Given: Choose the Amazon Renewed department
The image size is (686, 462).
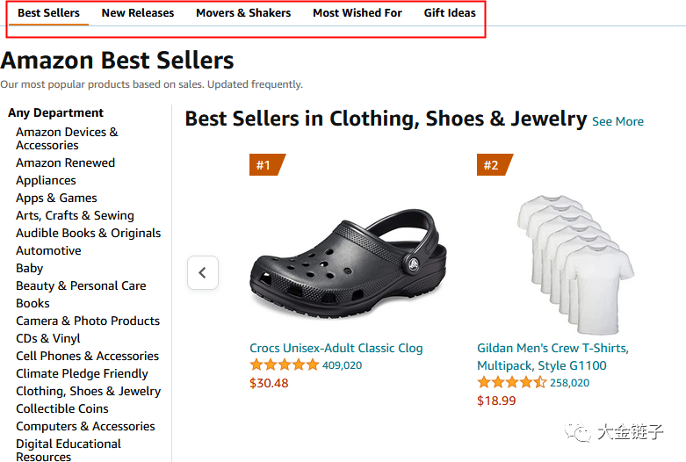Looking at the screenshot, I should click(65, 162).
